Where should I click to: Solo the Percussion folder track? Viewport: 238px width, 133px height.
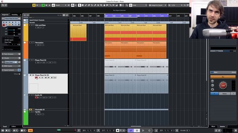[33, 43]
